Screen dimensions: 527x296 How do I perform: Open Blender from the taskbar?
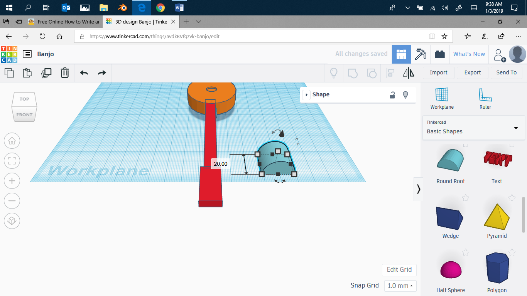tap(123, 8)
